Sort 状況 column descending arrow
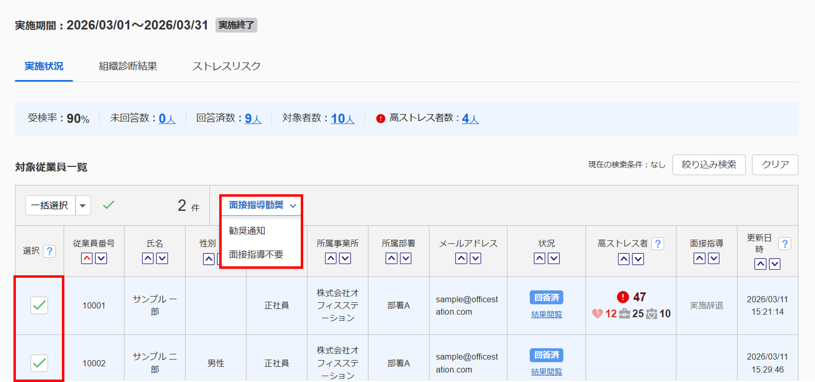The width and height of the screenshot is (815, 382). (554, 259)
